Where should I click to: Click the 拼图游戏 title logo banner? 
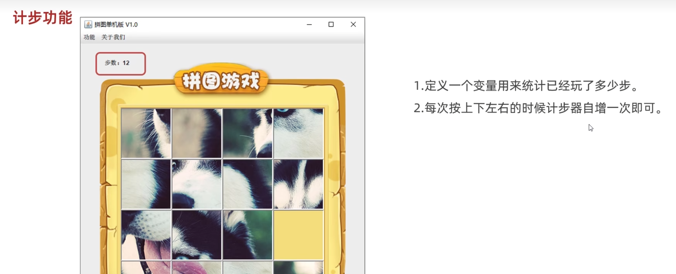pos(221,80)
